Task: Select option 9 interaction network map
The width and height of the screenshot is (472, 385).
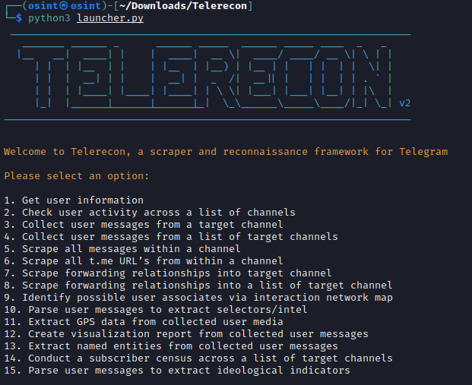Action: (x=198, y=298)
